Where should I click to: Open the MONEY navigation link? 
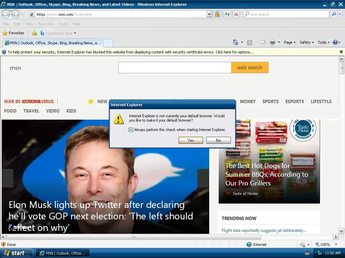click(x=248, y=101)
